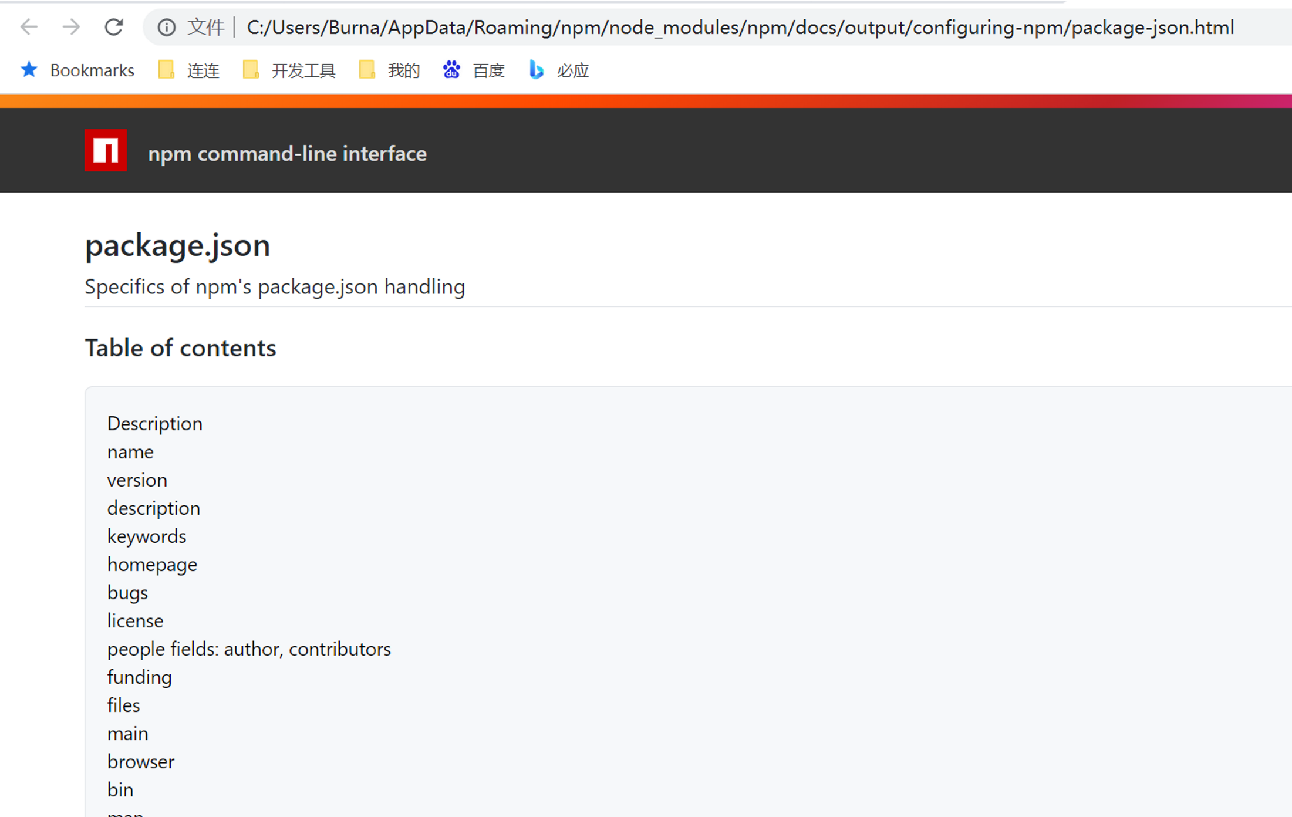Jump to the files section

(124, 705)
